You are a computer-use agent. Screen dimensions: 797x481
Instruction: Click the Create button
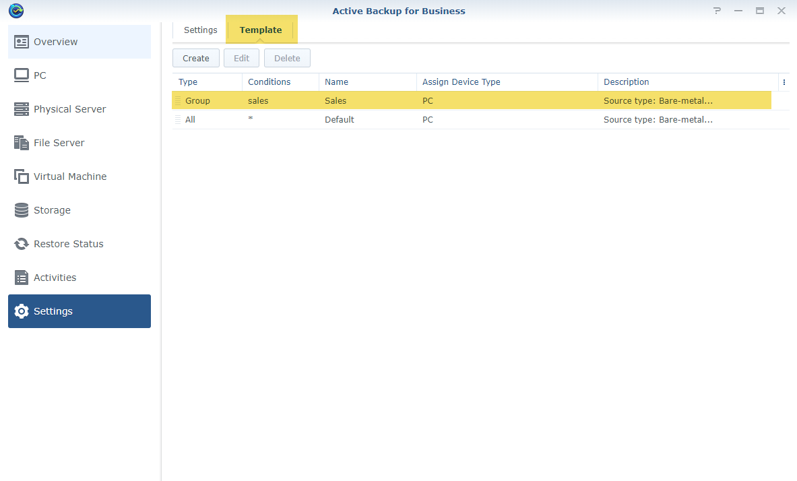(x=195, y=58)
